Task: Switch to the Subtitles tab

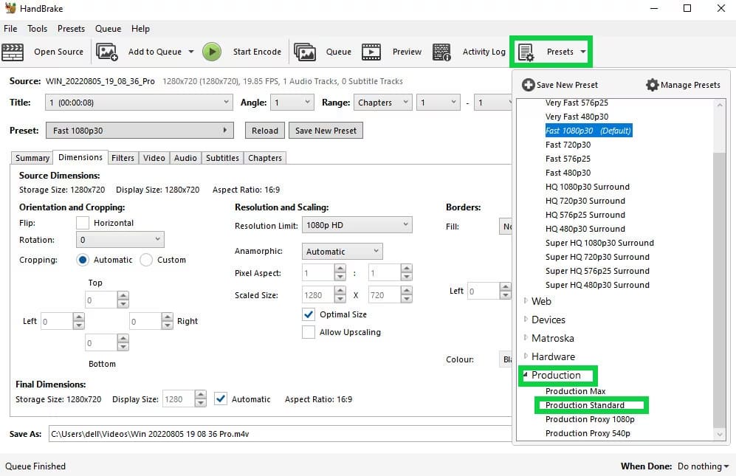Action: pyautogui.click(x=222, y=158)
